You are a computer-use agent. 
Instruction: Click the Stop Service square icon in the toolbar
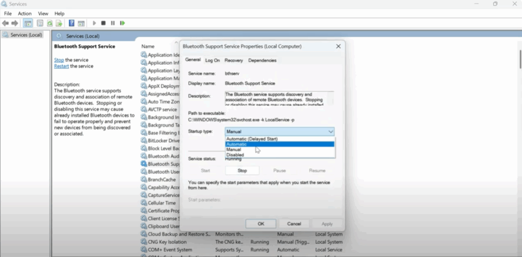103,23
